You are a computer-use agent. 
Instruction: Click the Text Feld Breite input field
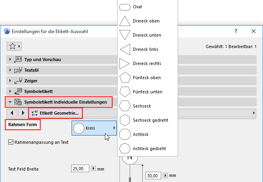click(80, 169)
